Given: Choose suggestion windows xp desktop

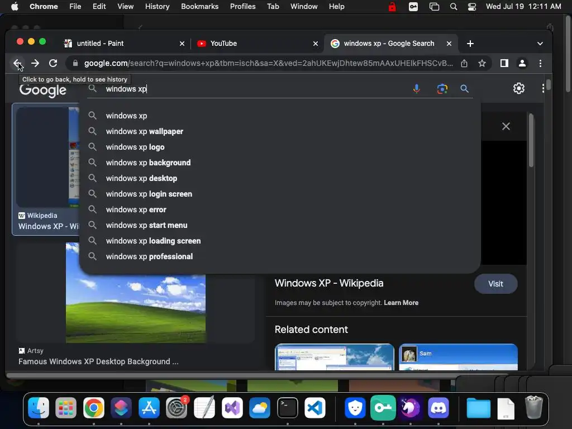Looking at the screenshot, I should tap(141, 178).
